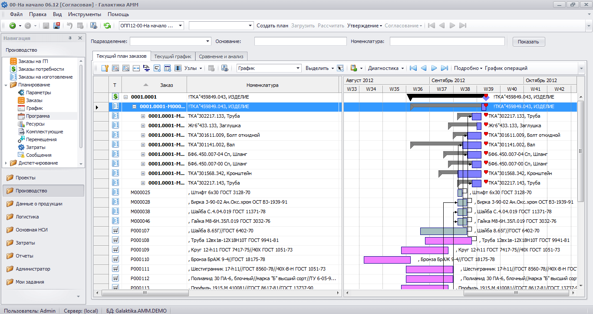Open the Утверждение toolbar menu

point(364,26)
